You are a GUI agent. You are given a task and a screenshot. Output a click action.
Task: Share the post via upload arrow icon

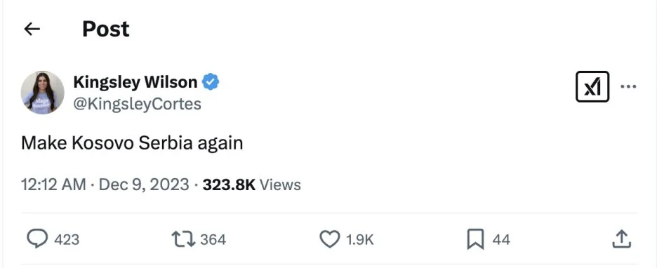tap(621, 239)
